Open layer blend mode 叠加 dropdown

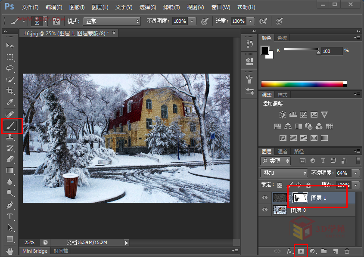284,173
